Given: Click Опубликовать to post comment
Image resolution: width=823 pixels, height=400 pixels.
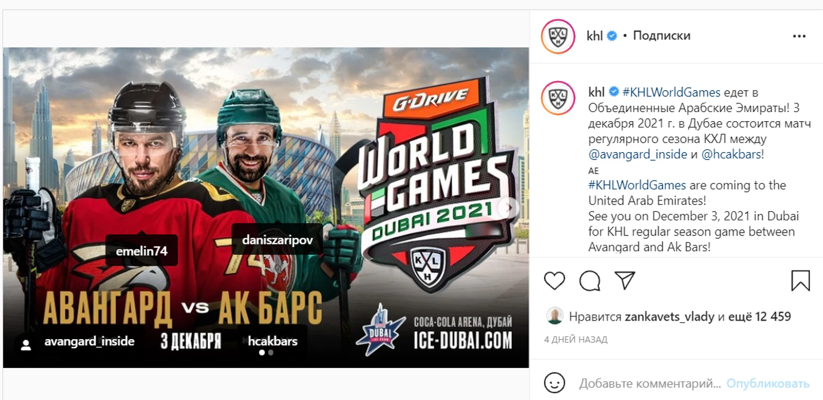Looking at the screenshot, I should pos(768,384).
